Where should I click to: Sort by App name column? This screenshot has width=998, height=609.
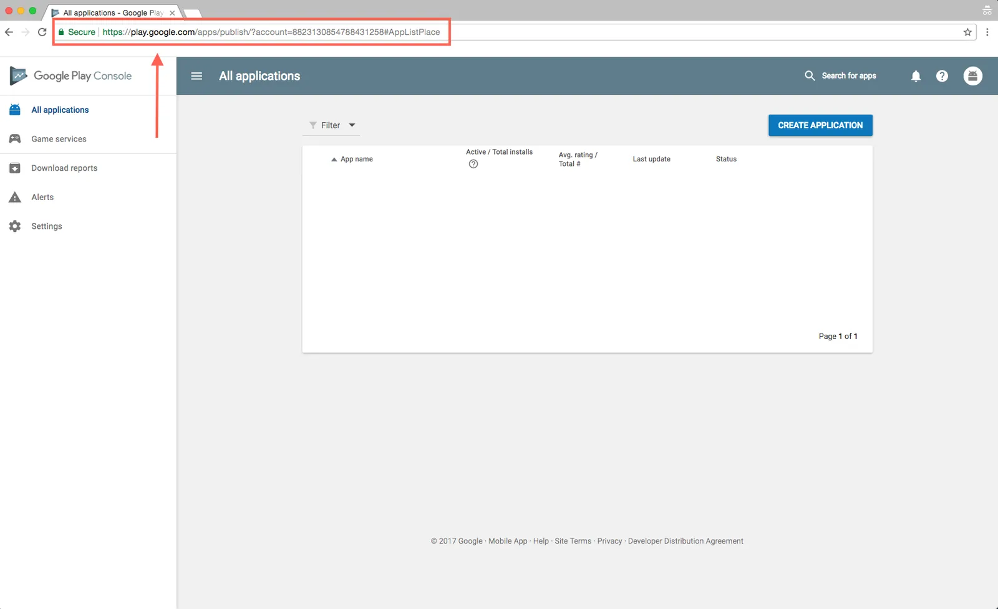(x=352, y=159)
